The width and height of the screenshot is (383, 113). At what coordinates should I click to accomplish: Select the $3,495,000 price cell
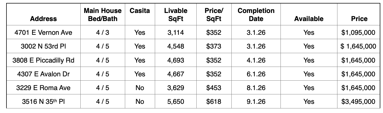click(x=358, y=102)
